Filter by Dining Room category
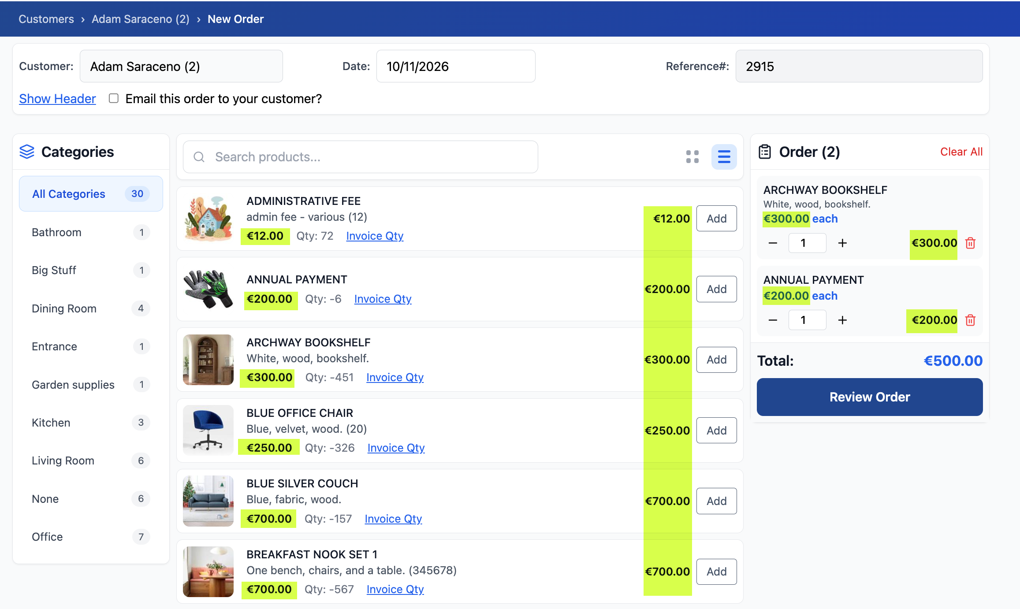 pyautogui.click(x=91, y=308)
